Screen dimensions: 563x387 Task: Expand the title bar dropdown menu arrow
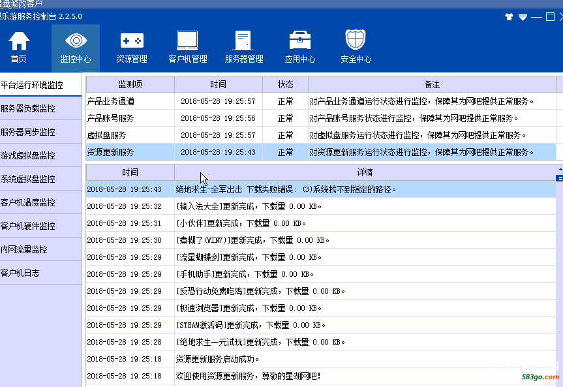click(523, 17)
